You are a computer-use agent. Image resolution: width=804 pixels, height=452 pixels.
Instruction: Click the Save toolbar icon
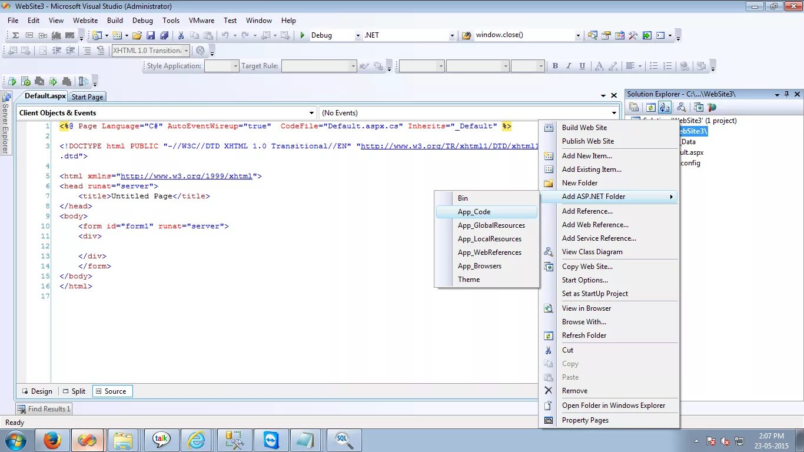click(x=151, y=35)
